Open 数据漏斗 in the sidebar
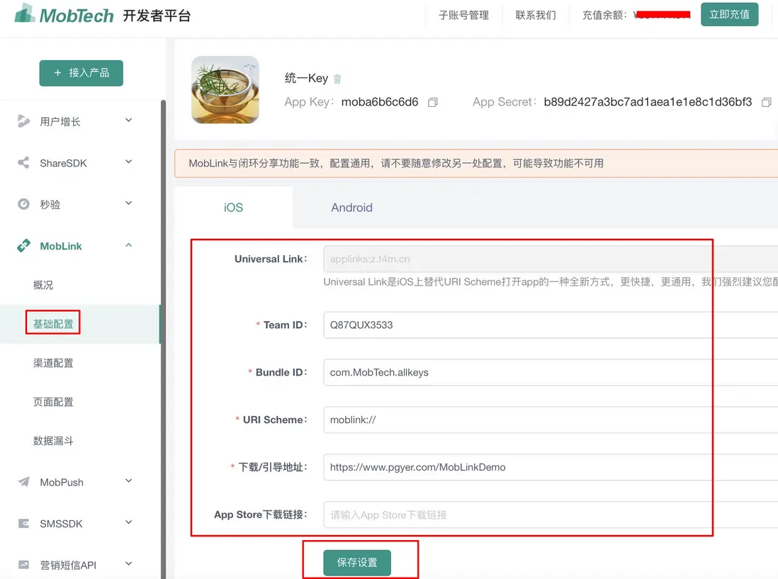This screenshot has height=579, width=778. (x=53, y=441)
